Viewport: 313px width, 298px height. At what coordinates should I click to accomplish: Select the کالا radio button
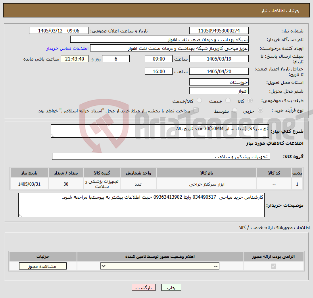pos(250,101)
